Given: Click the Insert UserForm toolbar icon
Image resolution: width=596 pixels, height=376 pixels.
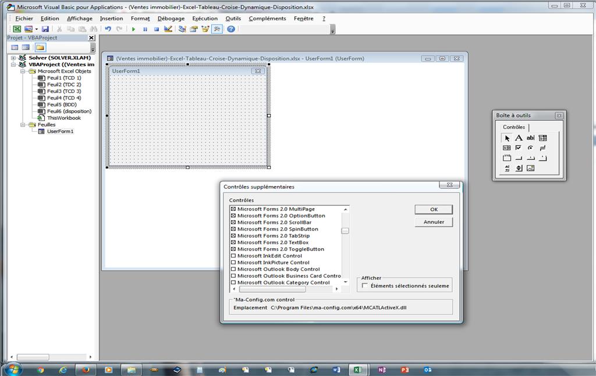Looking at the screenshot, I should coord(28,29).
